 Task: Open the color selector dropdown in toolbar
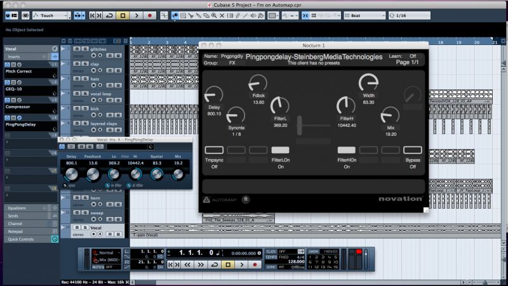(273, 15)
